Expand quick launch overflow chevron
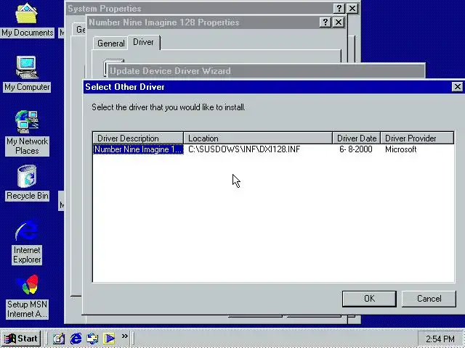Screen dimensions: 465x348 tap(125, 336)
